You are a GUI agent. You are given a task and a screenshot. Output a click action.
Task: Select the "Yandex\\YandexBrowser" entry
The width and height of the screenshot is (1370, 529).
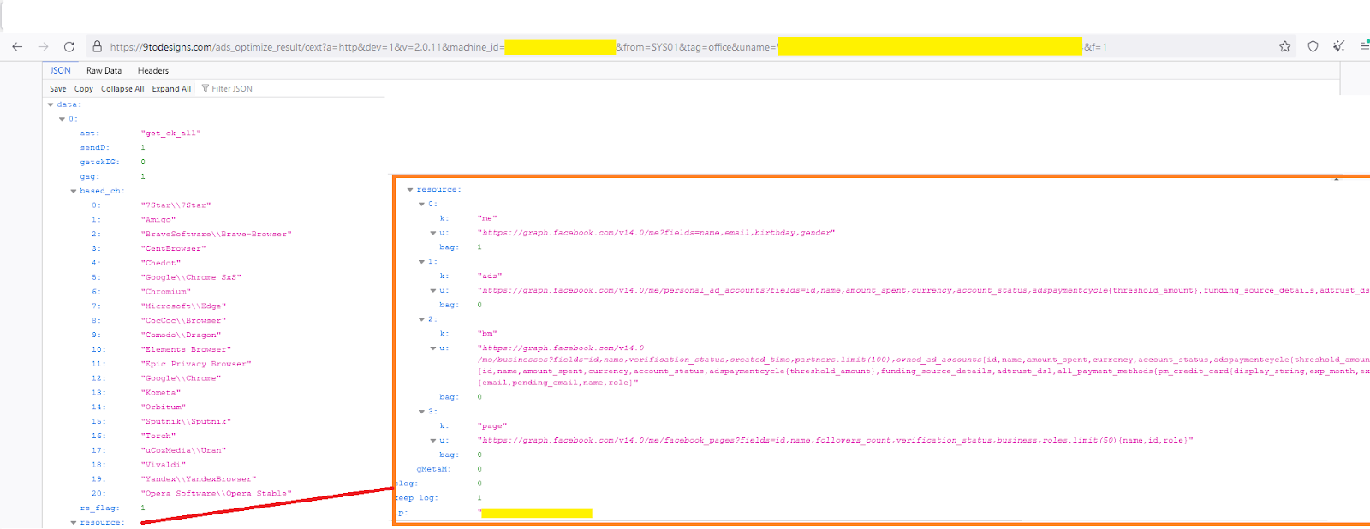(199, 478)
